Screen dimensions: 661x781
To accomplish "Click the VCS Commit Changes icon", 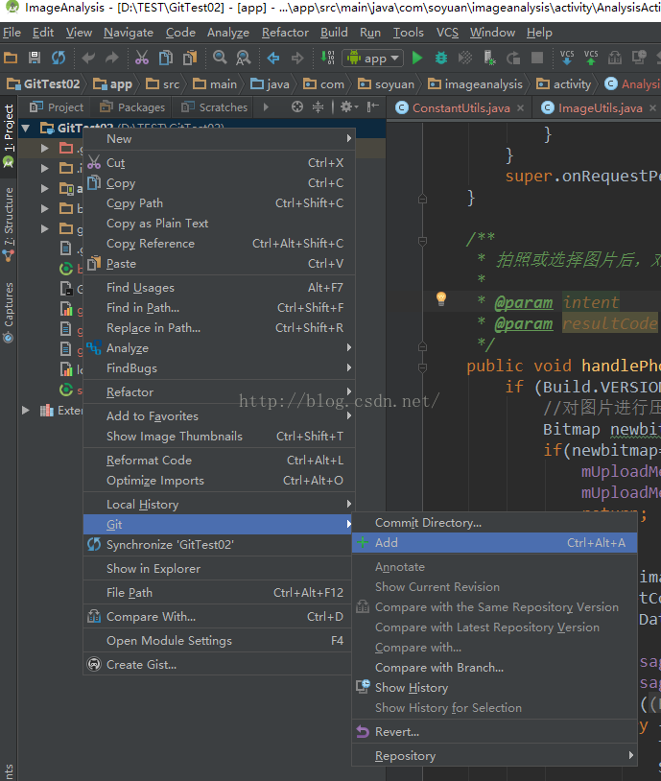I will (x=591, y=58).
